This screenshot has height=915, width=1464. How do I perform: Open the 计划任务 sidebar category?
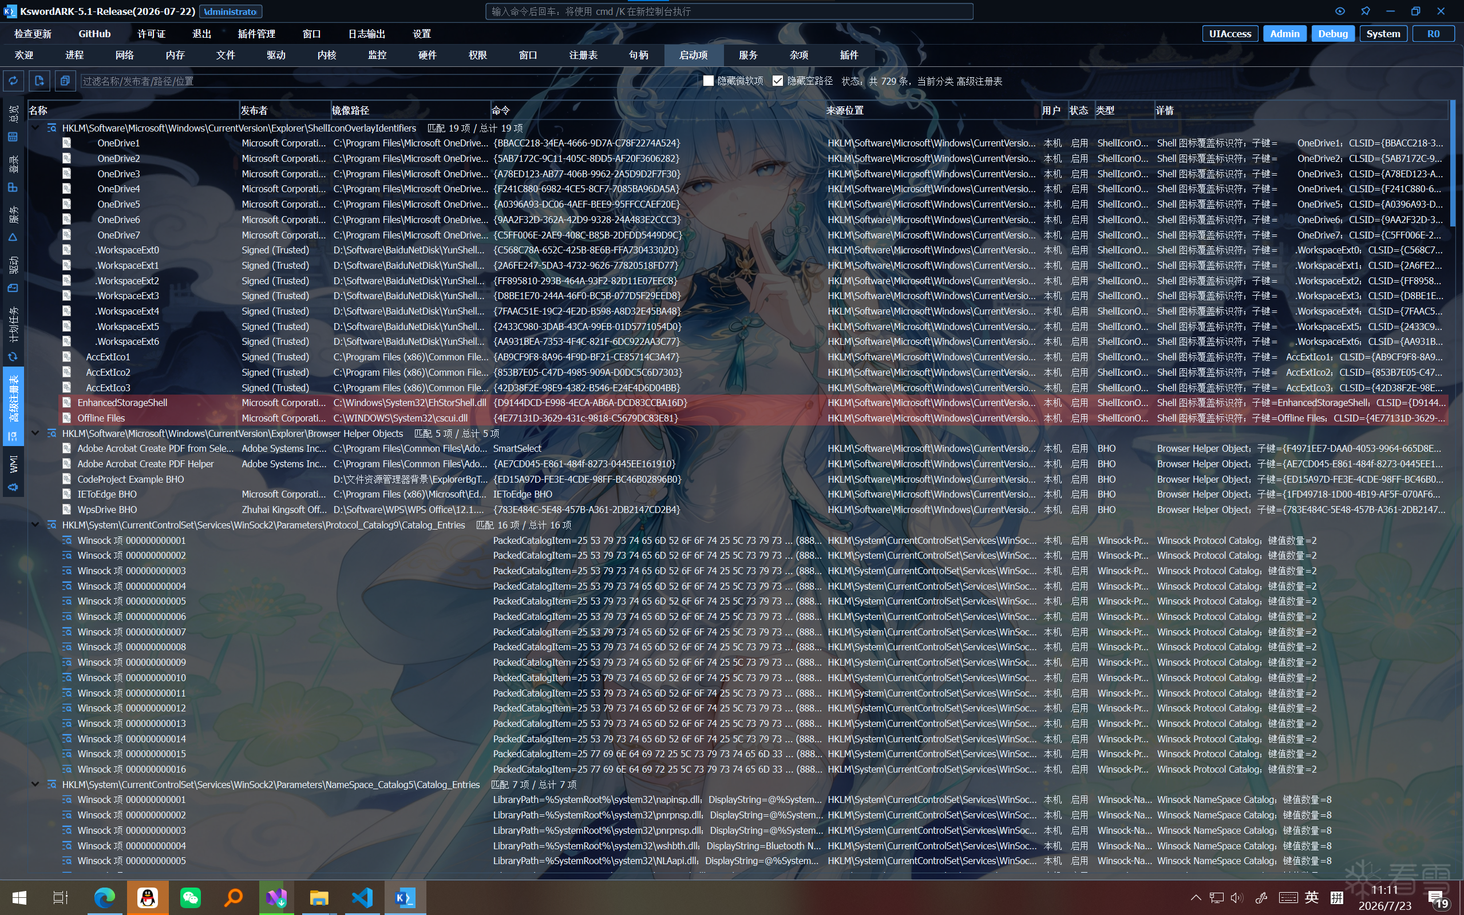point(13,332)
